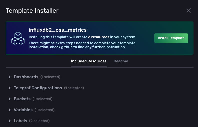198x127 pixels.
Task: Expand the Variables disclosure triangle
Action: tap(10, 110)
